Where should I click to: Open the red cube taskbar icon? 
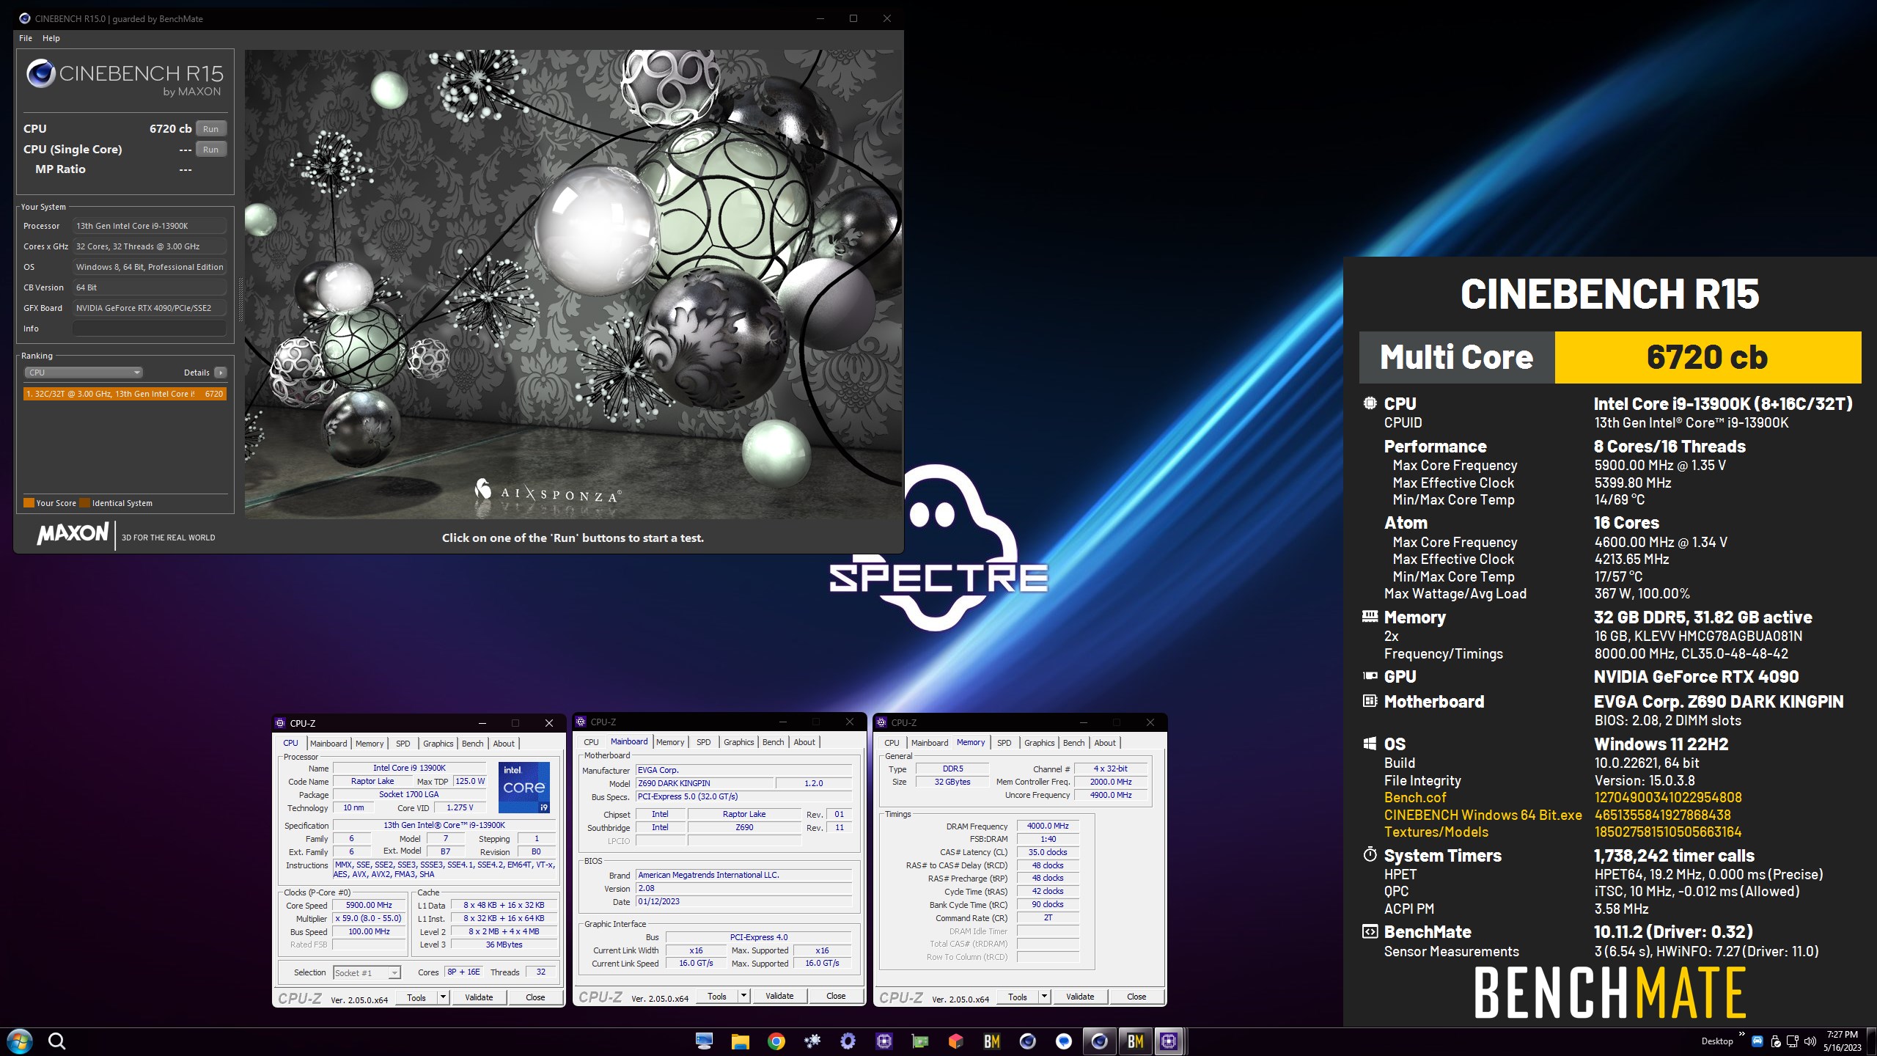tap(955, 1041)
